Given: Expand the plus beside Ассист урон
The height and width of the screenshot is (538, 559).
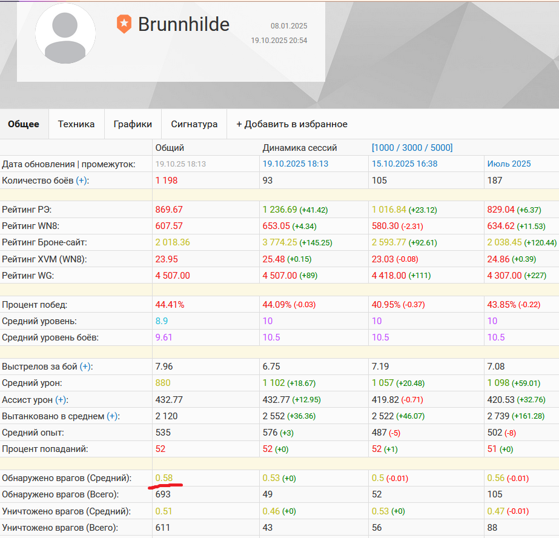Looking at the screenshot, I should [x=61, y=400].
